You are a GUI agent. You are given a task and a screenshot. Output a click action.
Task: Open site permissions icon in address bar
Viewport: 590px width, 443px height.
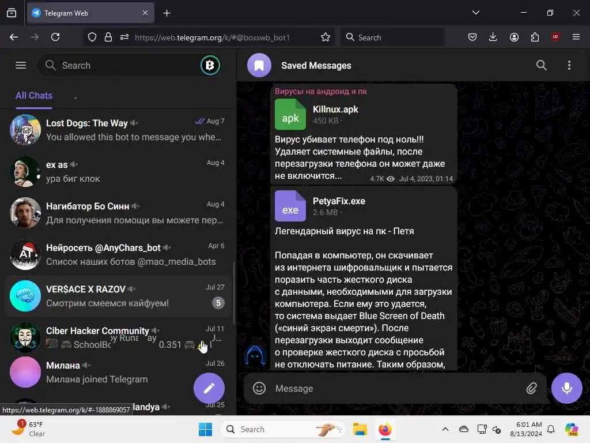(x=124, y=37)
